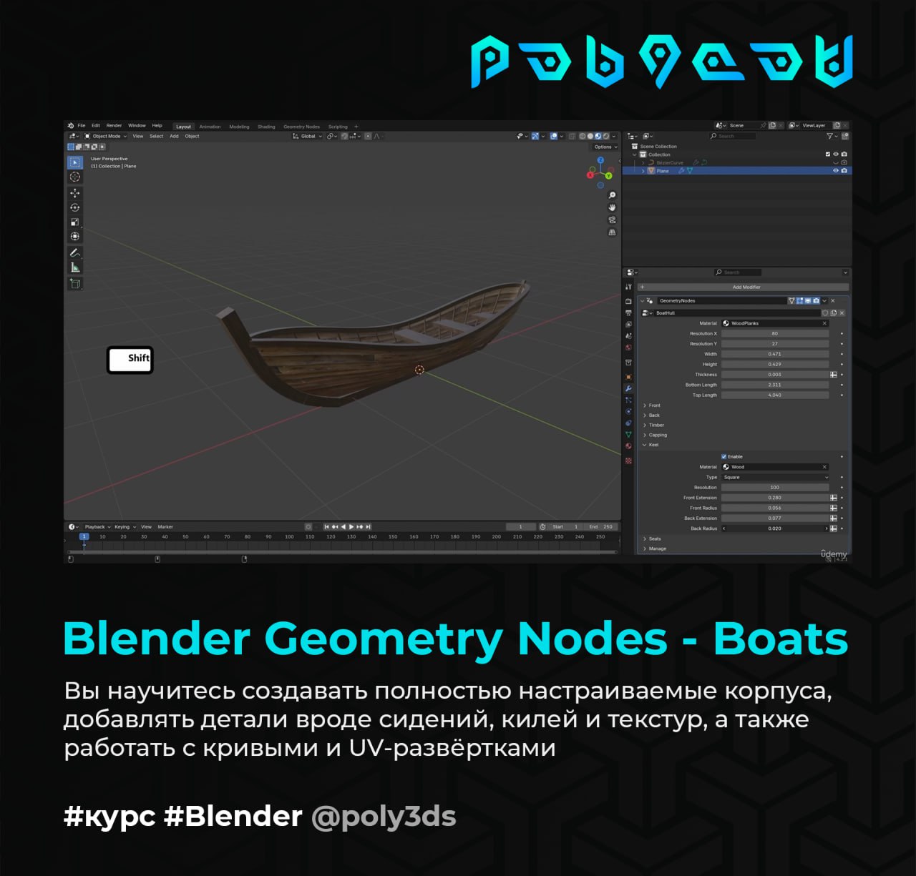The width and height of the screenshot is (916, 876).
Task: Expand the Front panel
Action: point(652,405)
